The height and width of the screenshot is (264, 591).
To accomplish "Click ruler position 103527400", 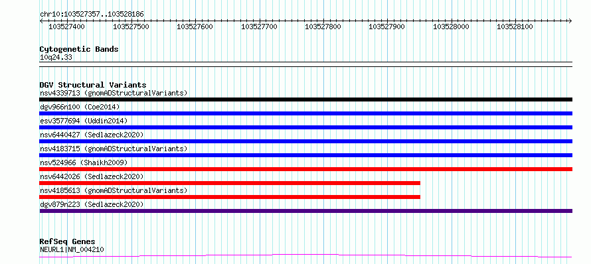I will tap(66, 27).
